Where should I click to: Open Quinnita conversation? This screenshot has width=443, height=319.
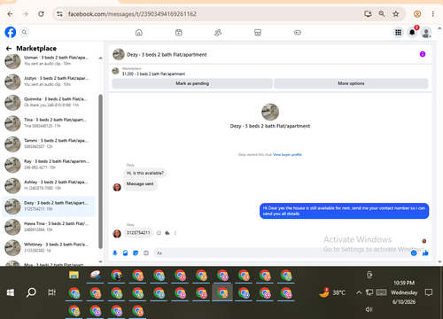coord(49,102)
